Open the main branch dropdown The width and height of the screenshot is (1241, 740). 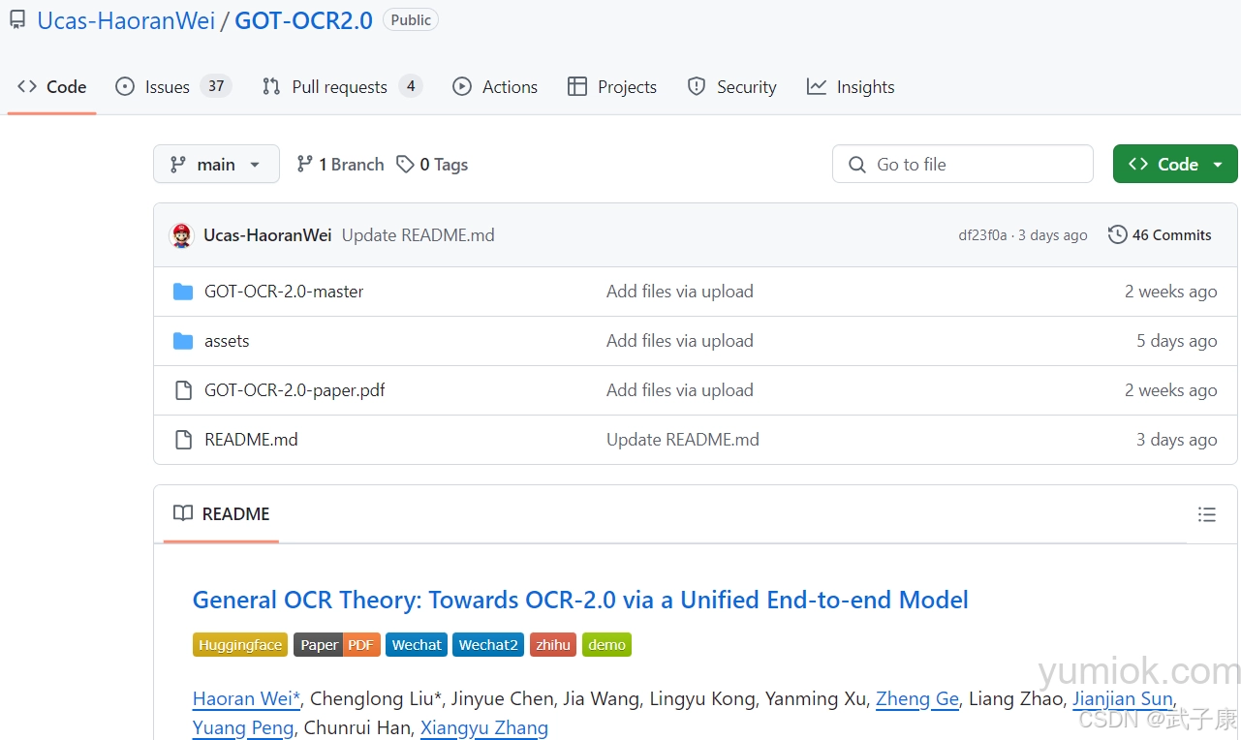tap(215, 164)
